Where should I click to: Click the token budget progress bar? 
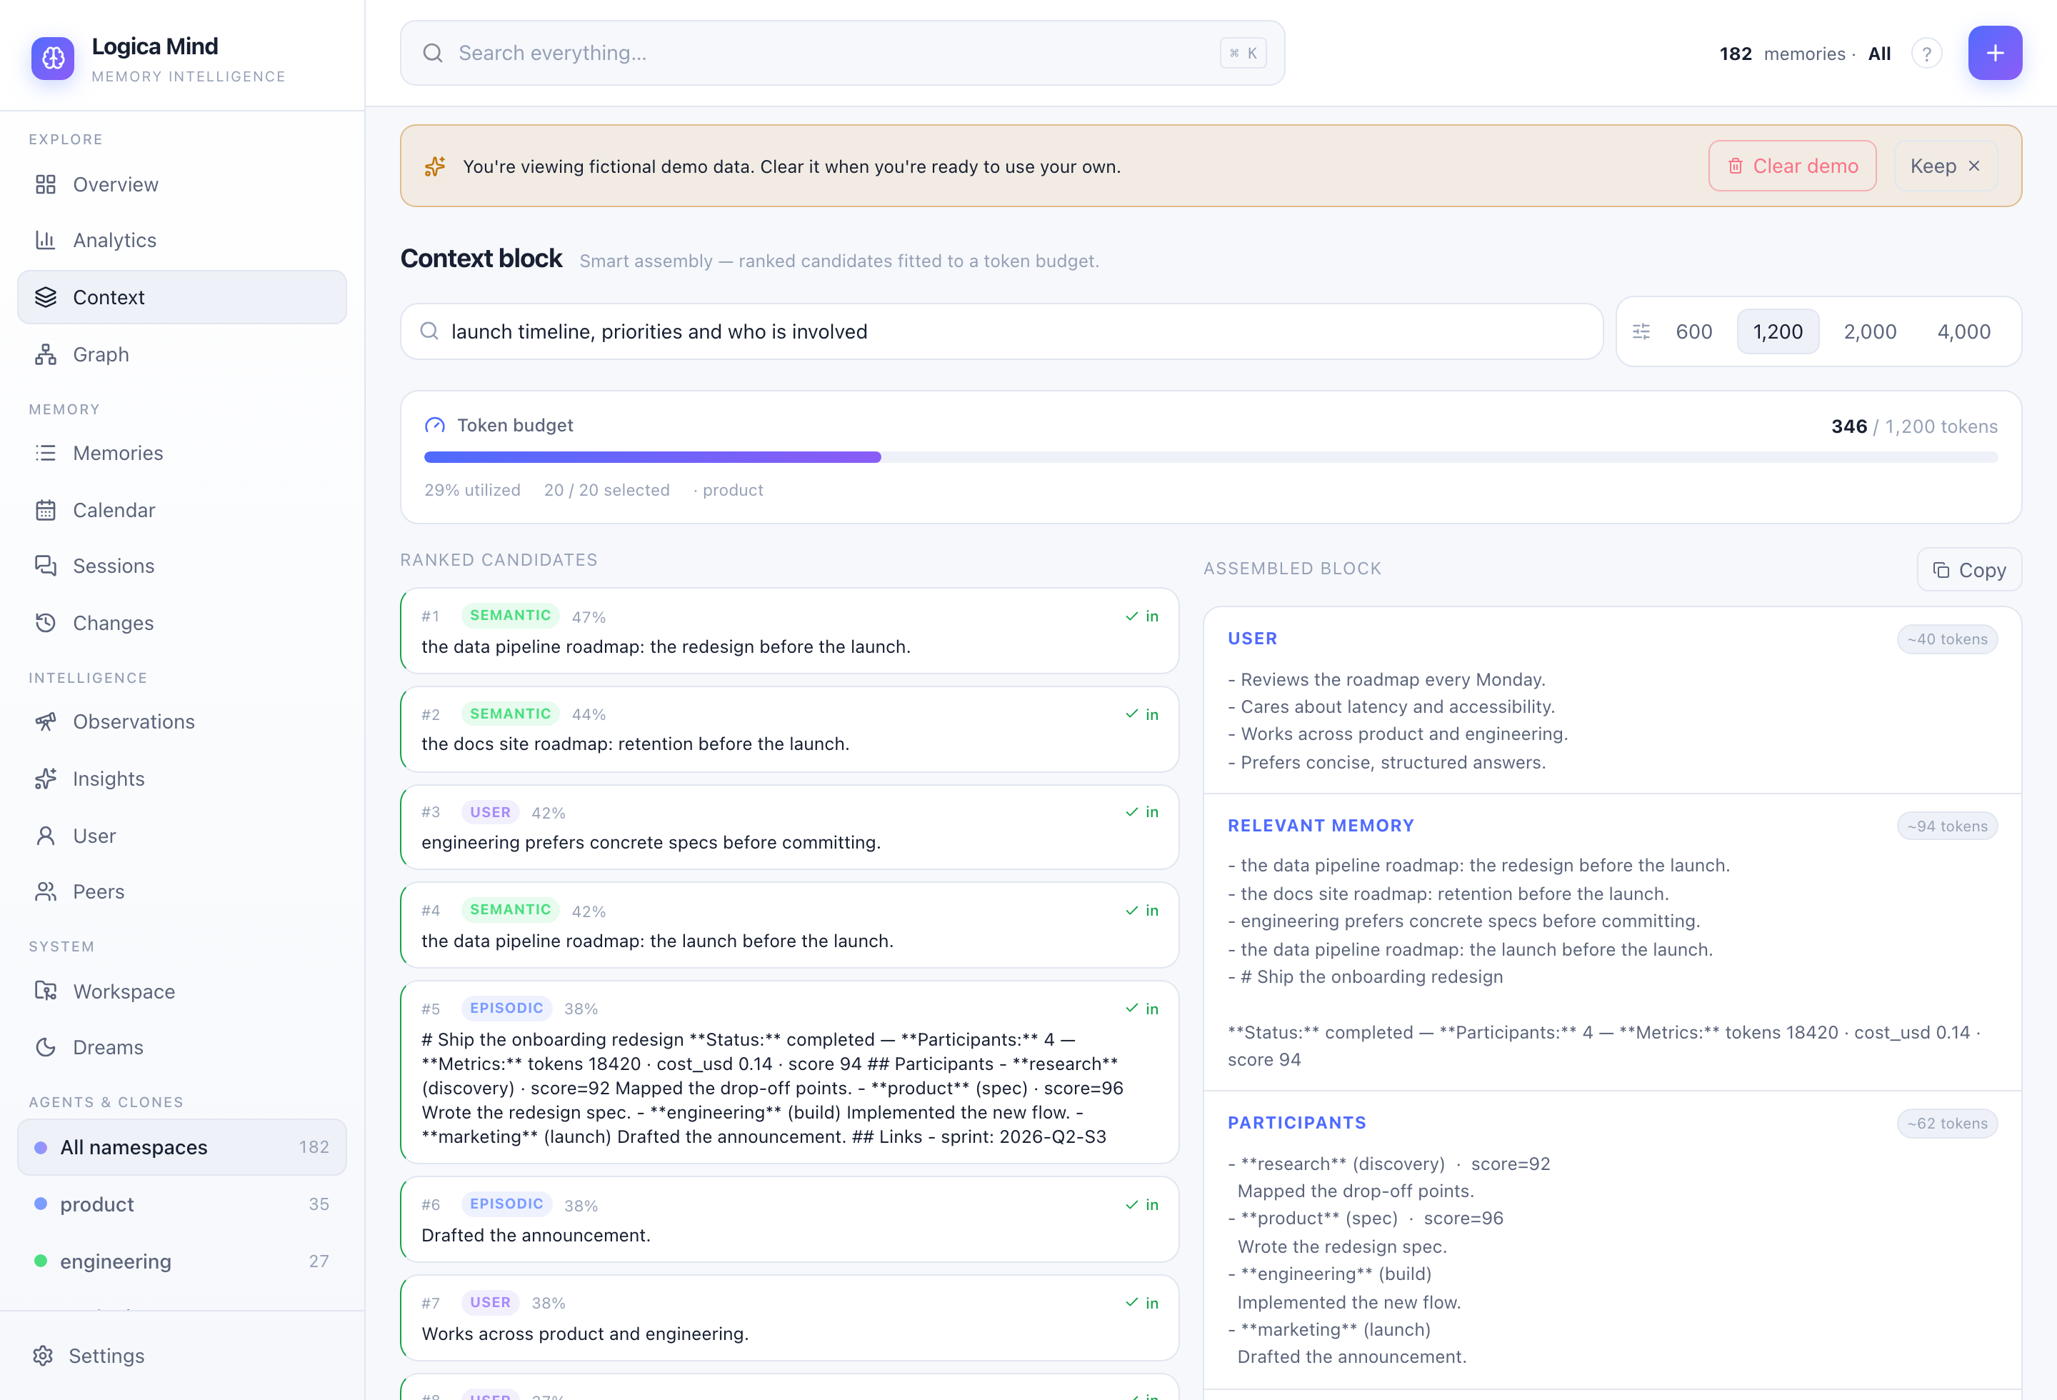point(1211,458)
